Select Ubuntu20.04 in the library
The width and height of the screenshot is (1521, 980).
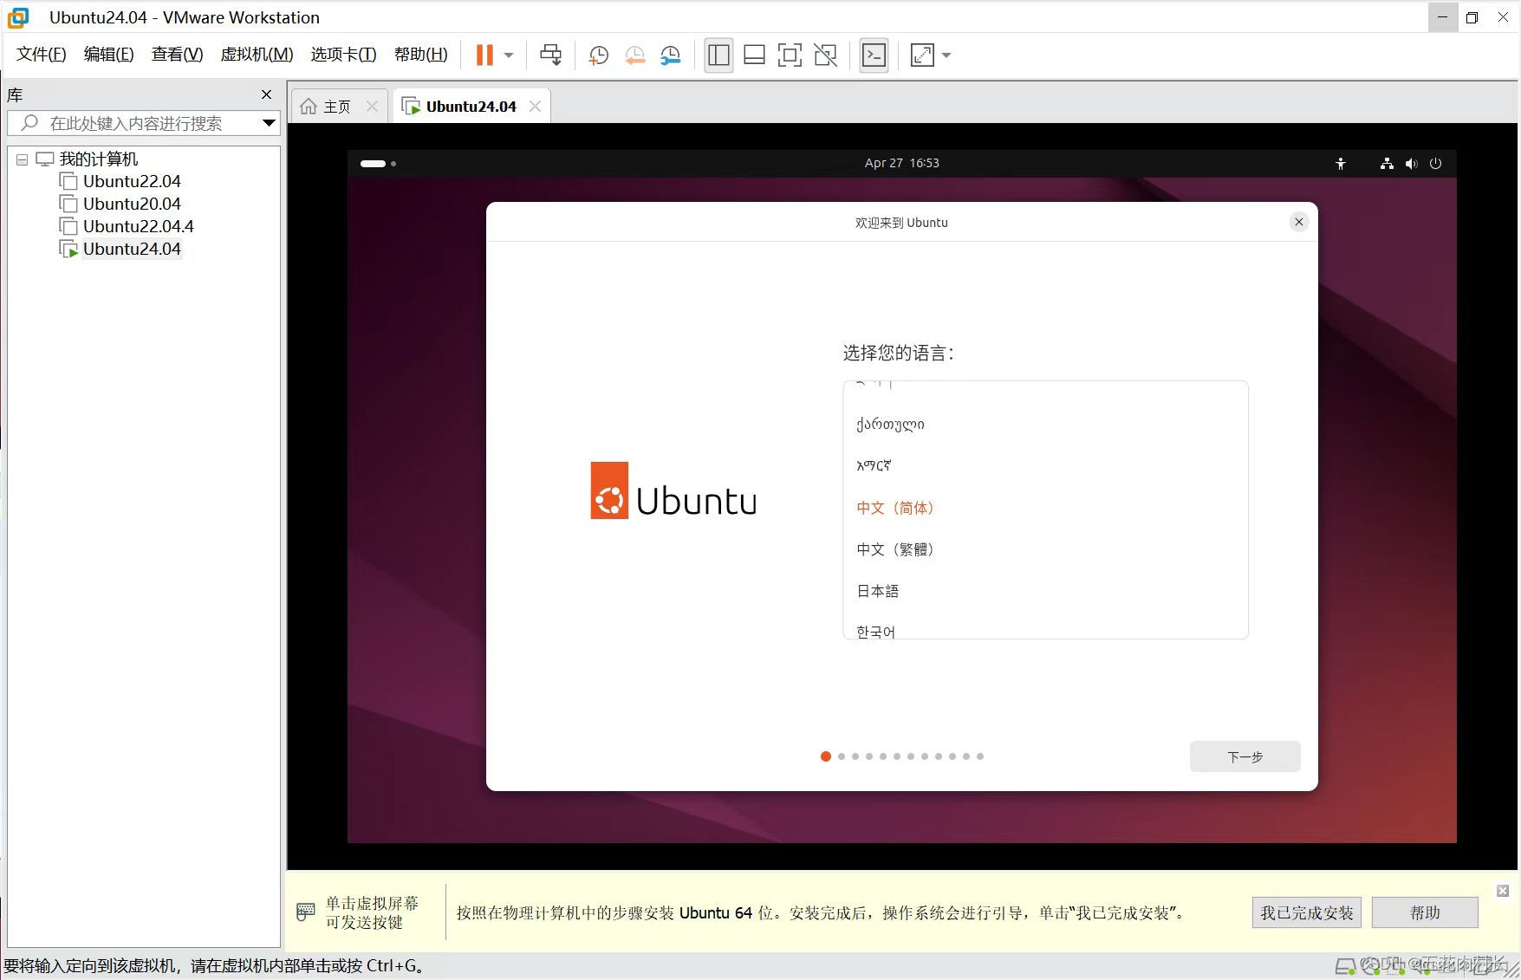click(x=132, y=204)
